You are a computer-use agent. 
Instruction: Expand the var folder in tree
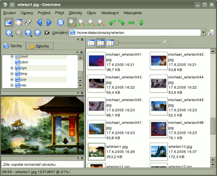coord(12,85)
